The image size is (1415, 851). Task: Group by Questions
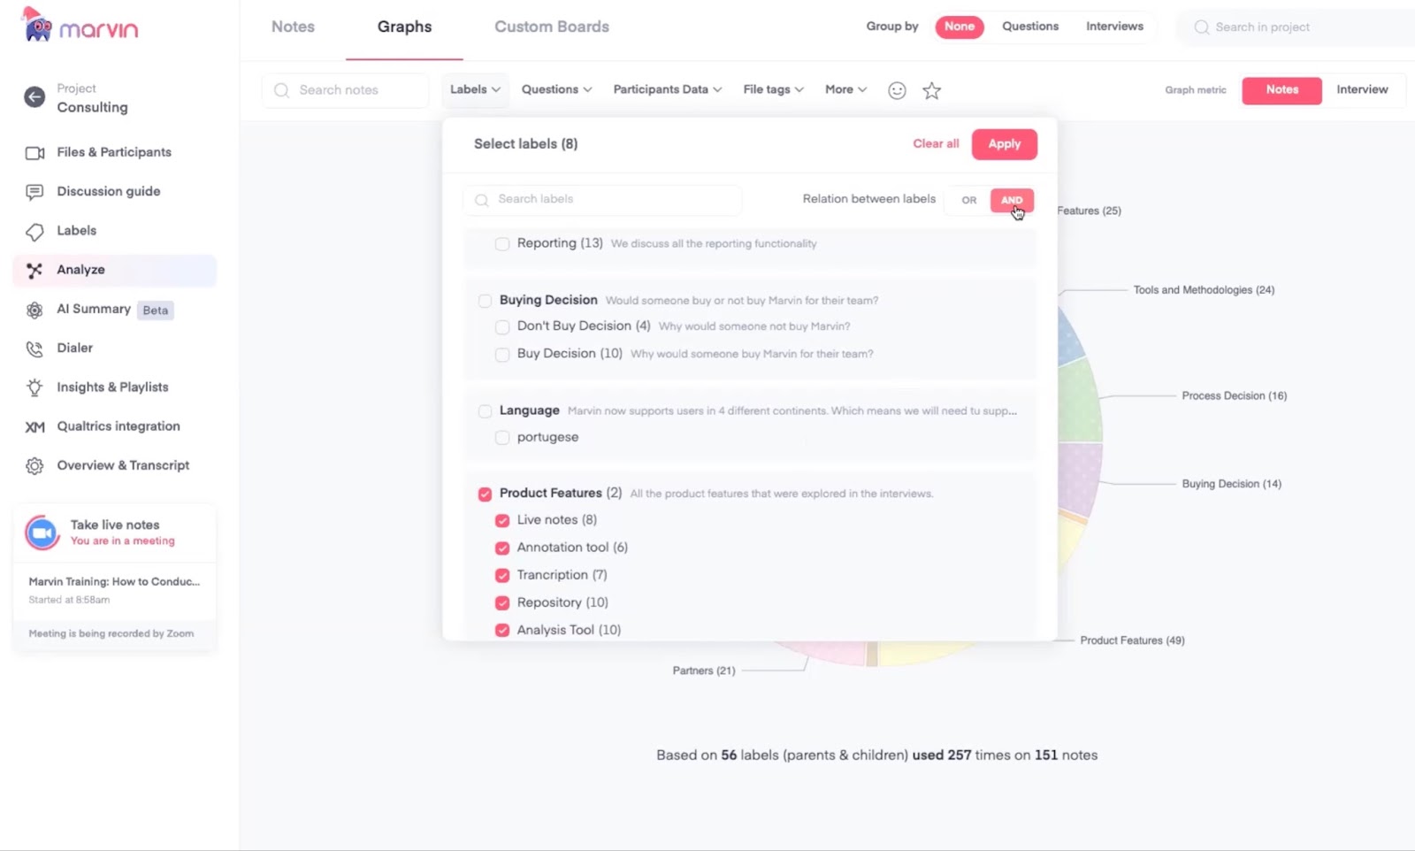tap(1030, 27)
